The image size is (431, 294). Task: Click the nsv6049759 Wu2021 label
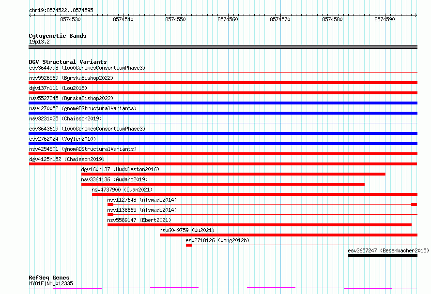click(x=187, y=230)
